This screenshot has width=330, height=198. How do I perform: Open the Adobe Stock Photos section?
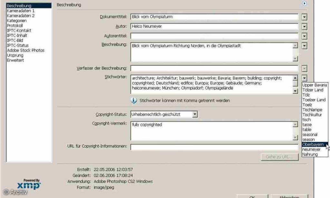click(25, 50)
